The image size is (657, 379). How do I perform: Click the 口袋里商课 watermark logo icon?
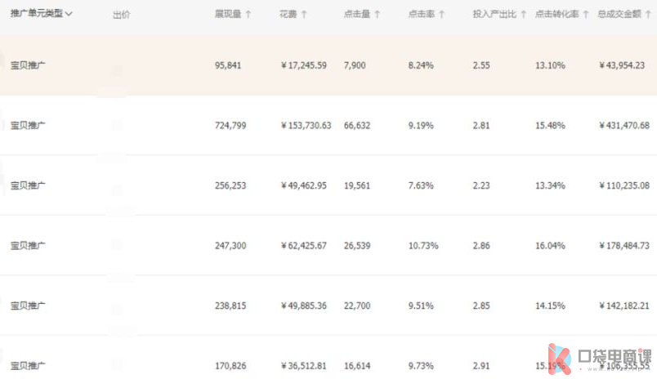coord(562,358)
